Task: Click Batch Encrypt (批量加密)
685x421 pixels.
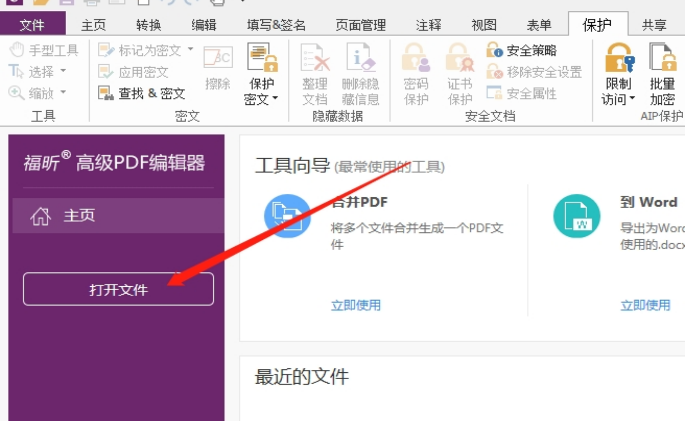Action: pos(662,74)
